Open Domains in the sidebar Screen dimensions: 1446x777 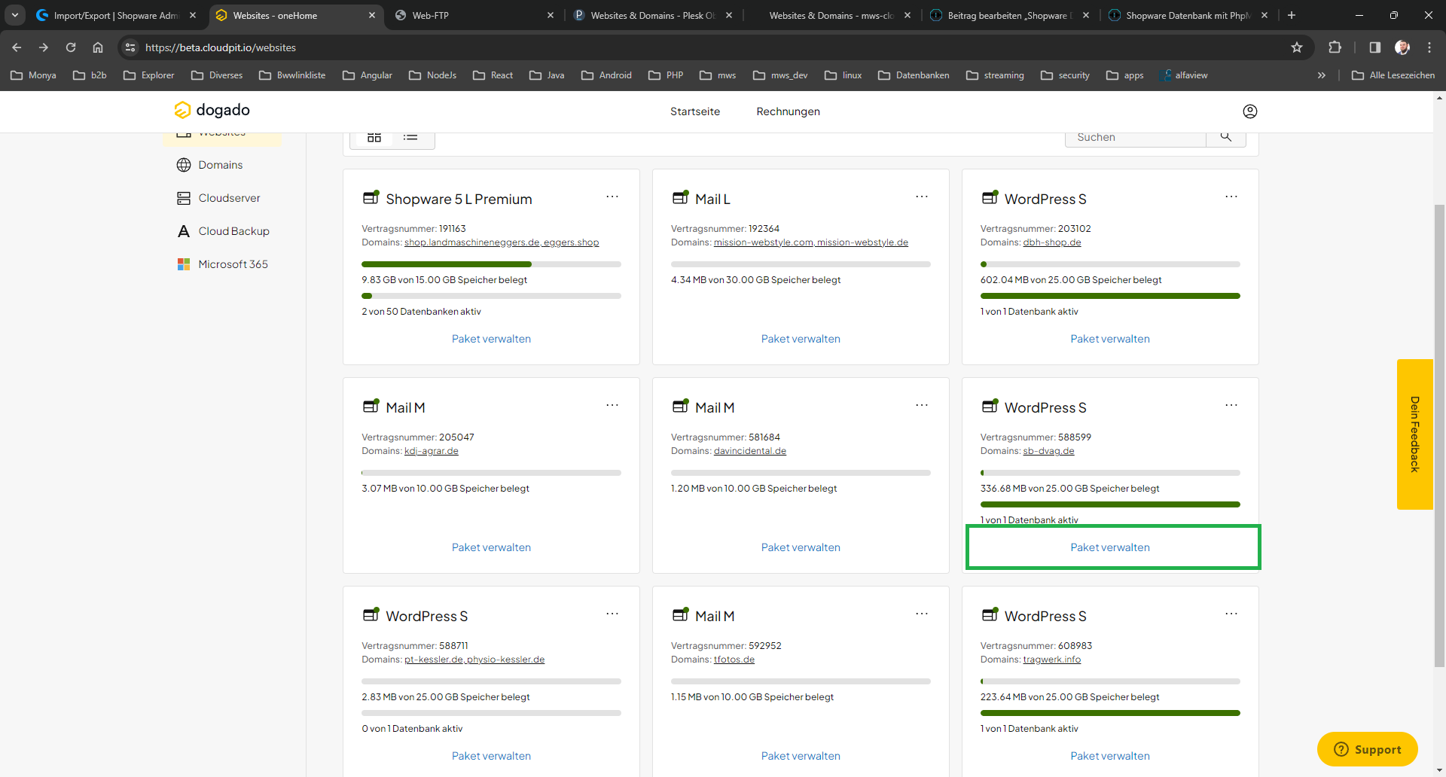pyautogui.click(x=220, y=165)
